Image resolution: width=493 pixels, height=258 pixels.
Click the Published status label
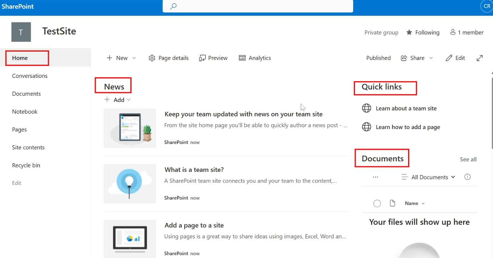[x=378, y=58]
